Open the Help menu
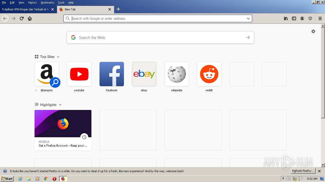Viewport: 325px width, 182px height. [x=71, y=3]
